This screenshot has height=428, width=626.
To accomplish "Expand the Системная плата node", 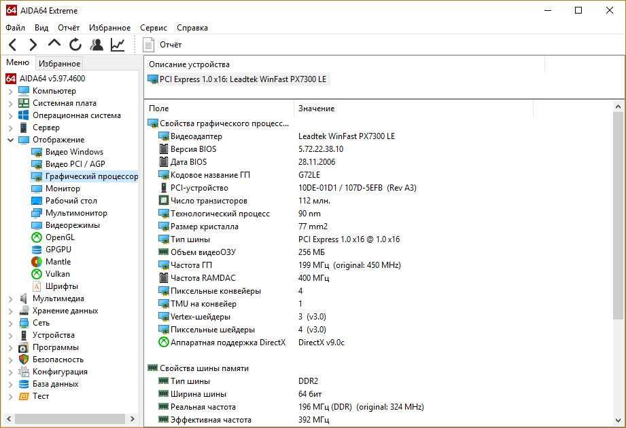I will [11, 104].
